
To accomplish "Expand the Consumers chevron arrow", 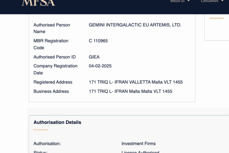I will pos(222,1).
